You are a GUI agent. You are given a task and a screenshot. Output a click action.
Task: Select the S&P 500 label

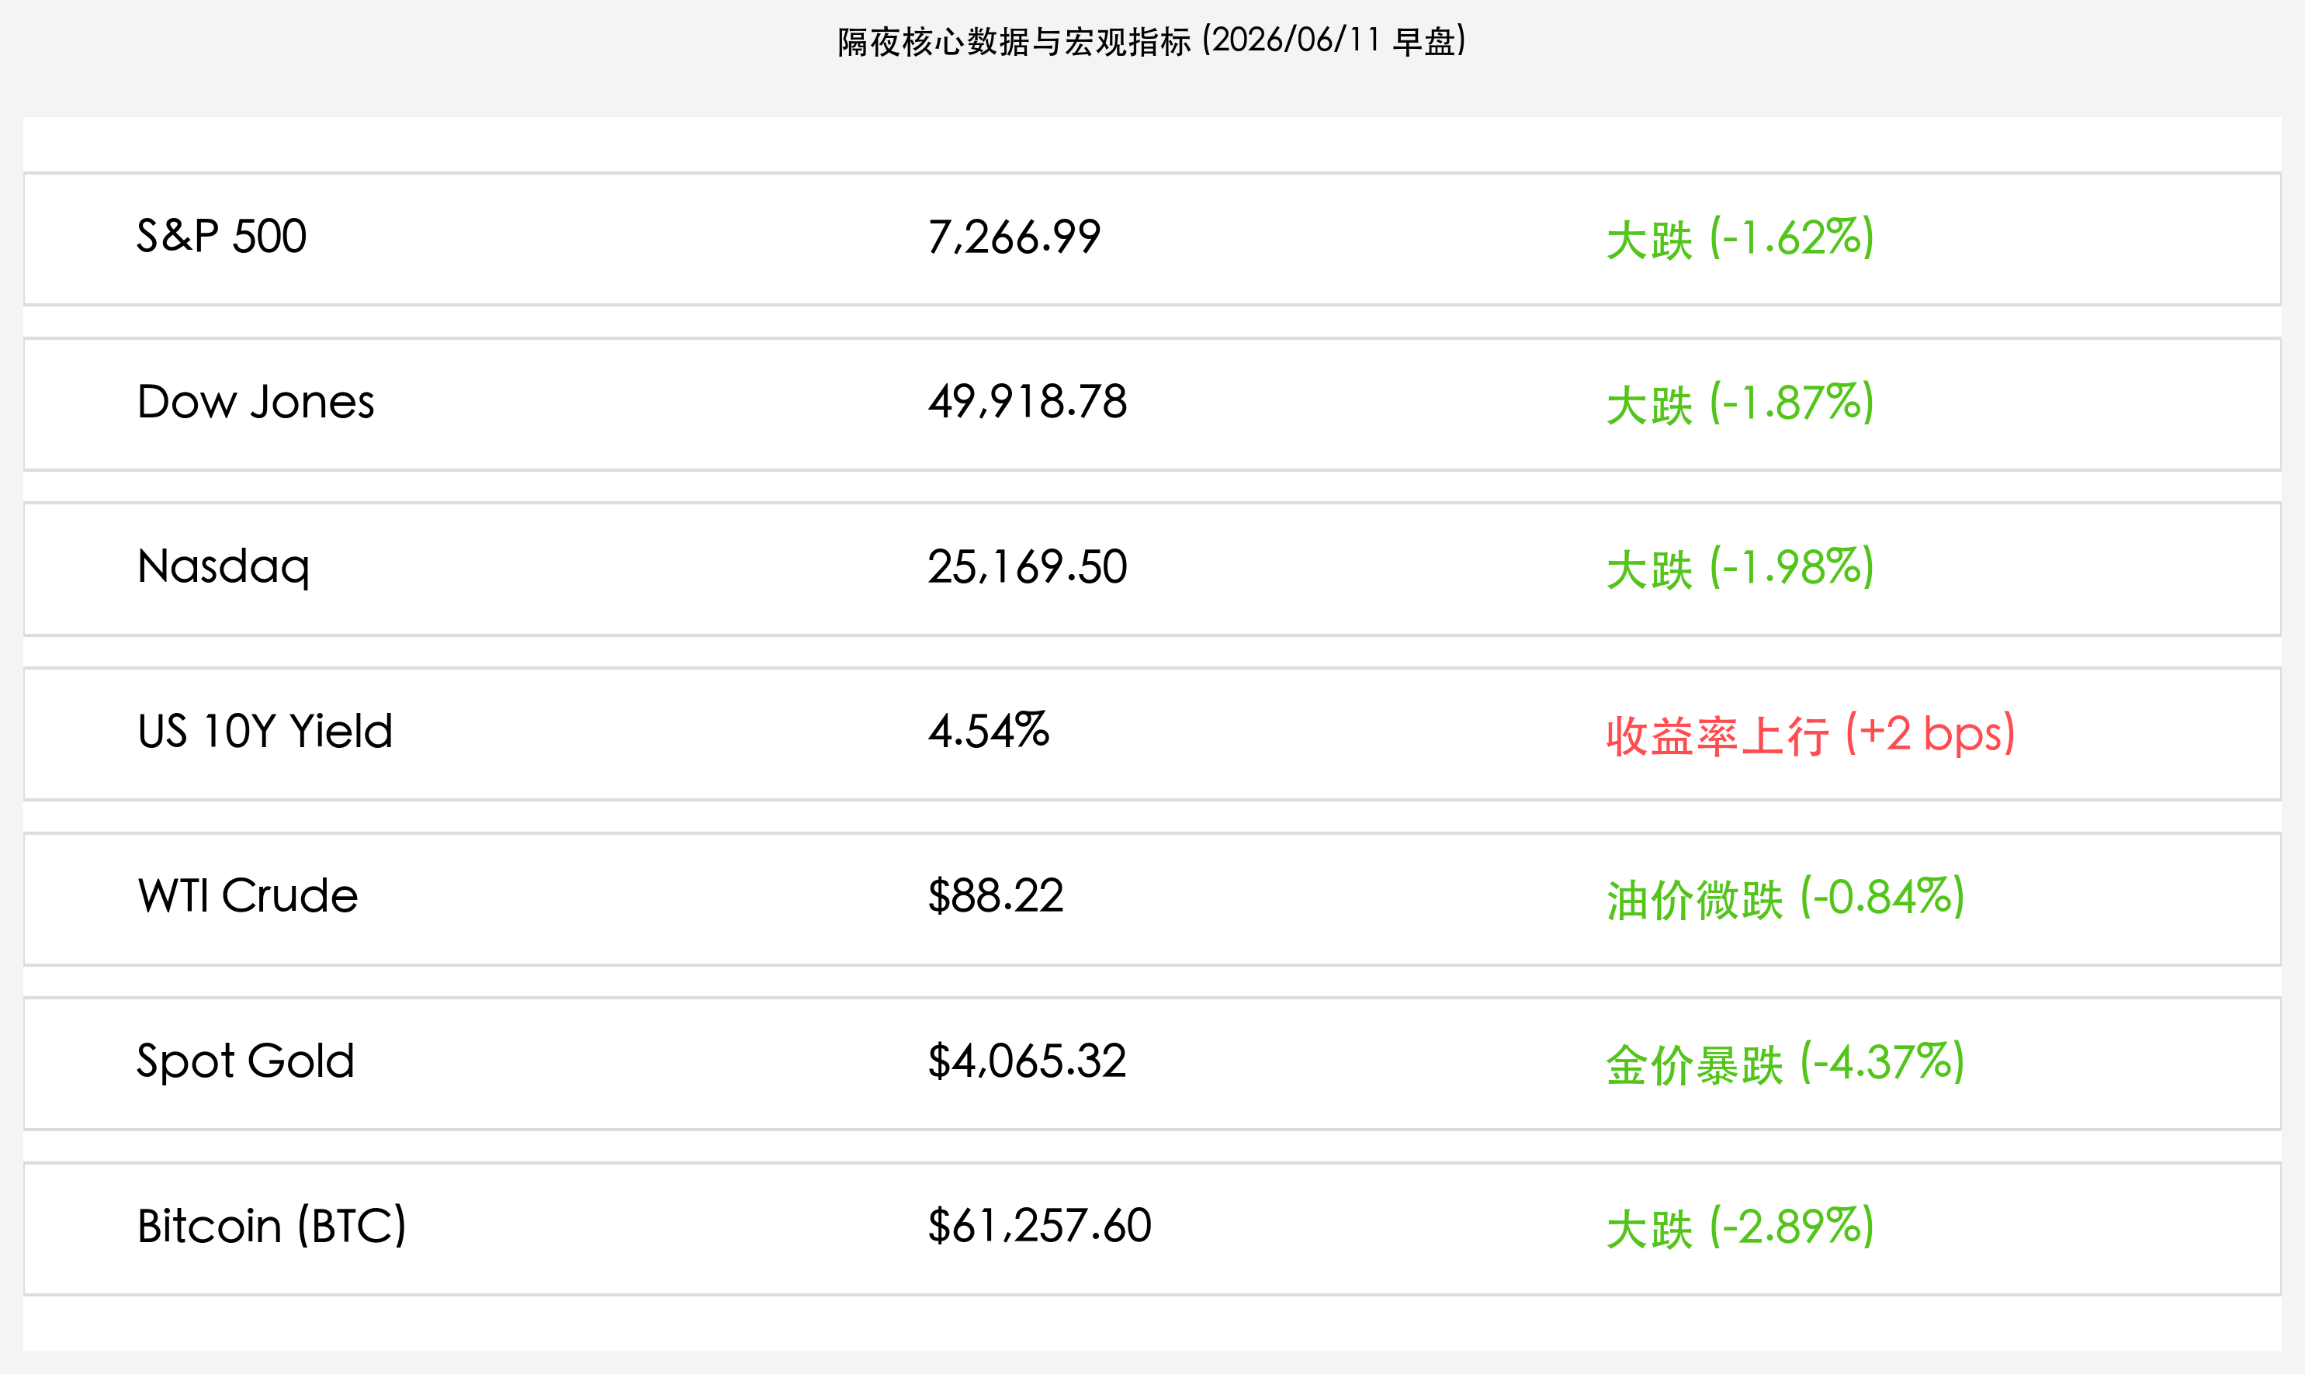point(221,236)
